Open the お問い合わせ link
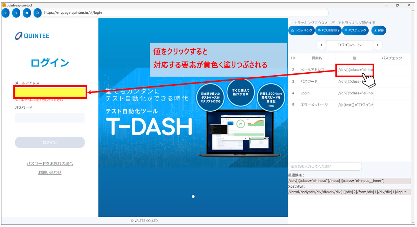Viewport: 417px width, 227px height. [x=50, y=172]
